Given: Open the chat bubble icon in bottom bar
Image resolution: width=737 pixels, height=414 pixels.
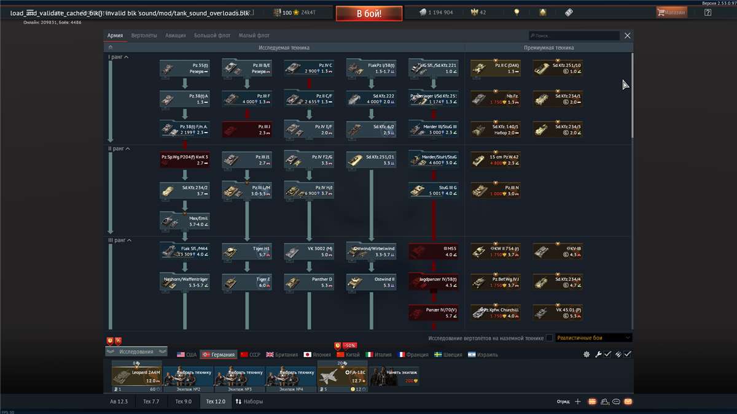Looking at the screenshot, I should 616,401.
